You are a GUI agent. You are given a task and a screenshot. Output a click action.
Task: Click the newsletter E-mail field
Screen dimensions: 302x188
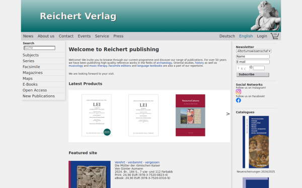tap(253, 62)
